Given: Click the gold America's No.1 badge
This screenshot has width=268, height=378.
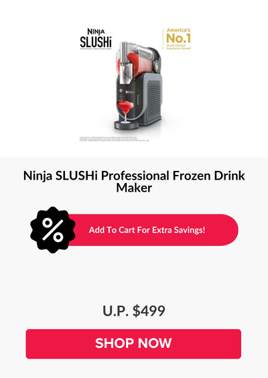Looking at the screenshot, I should (179, 39).
